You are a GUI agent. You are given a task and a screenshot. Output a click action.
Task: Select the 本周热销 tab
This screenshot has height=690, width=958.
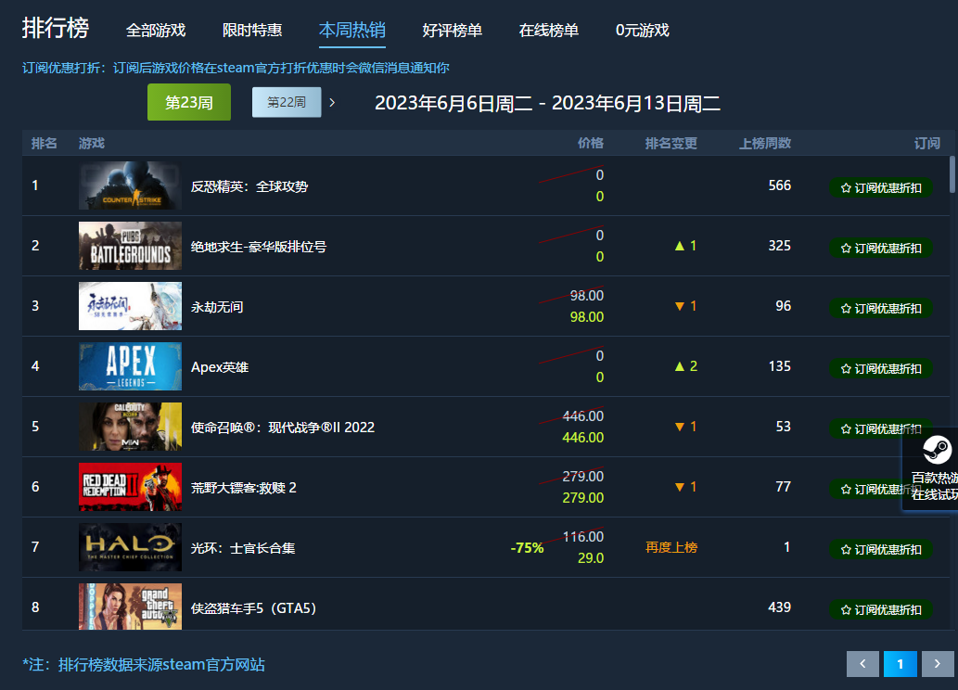[351, 30]
